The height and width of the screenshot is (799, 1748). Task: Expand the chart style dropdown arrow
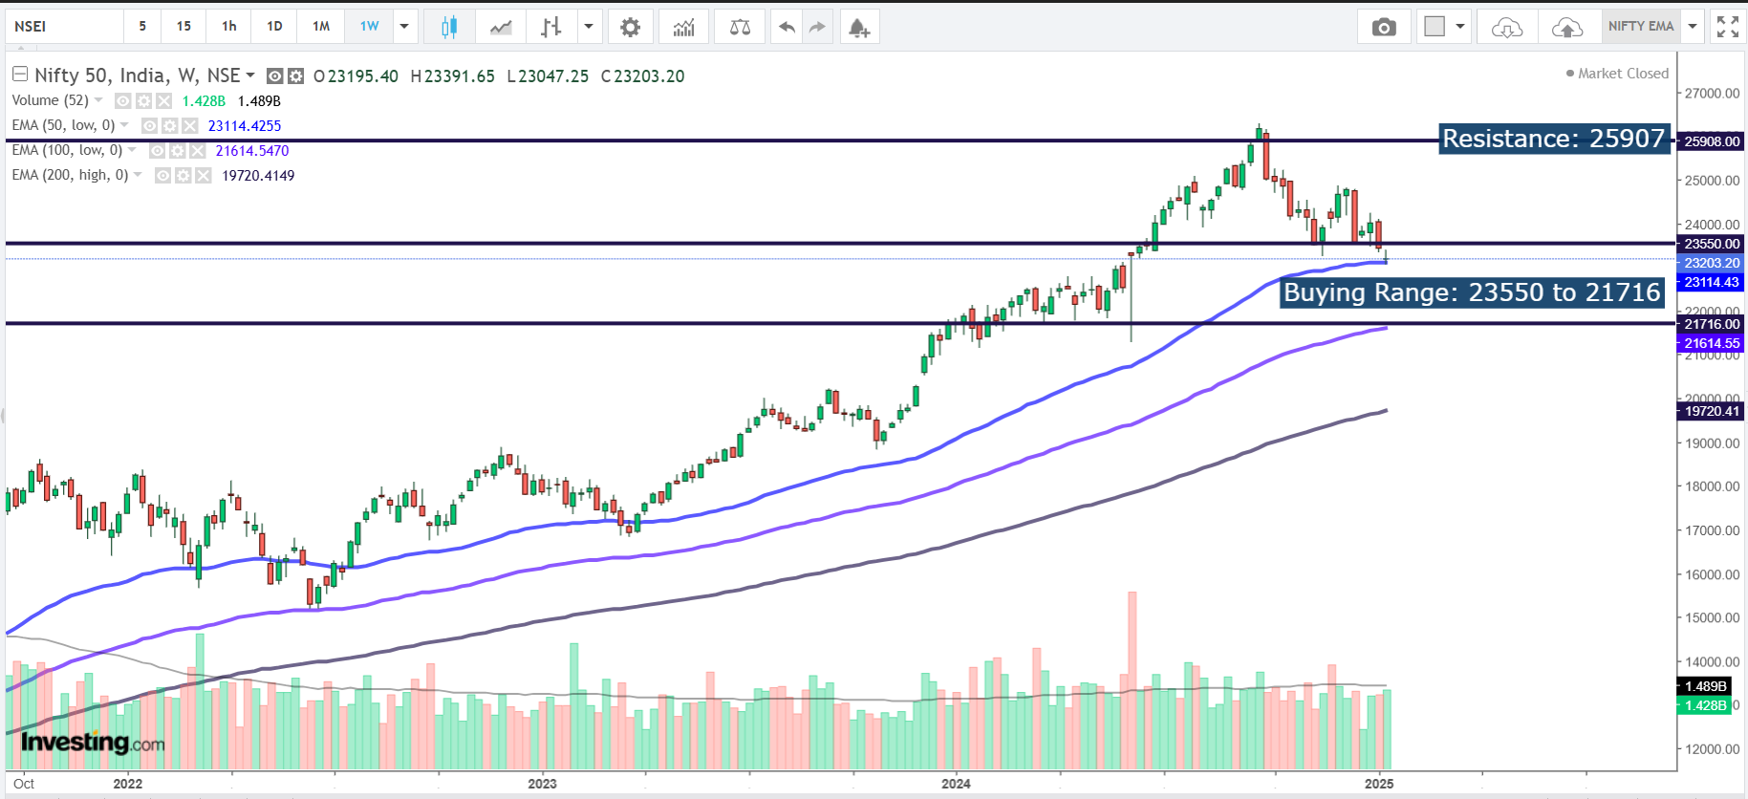(x=589, y=27)
